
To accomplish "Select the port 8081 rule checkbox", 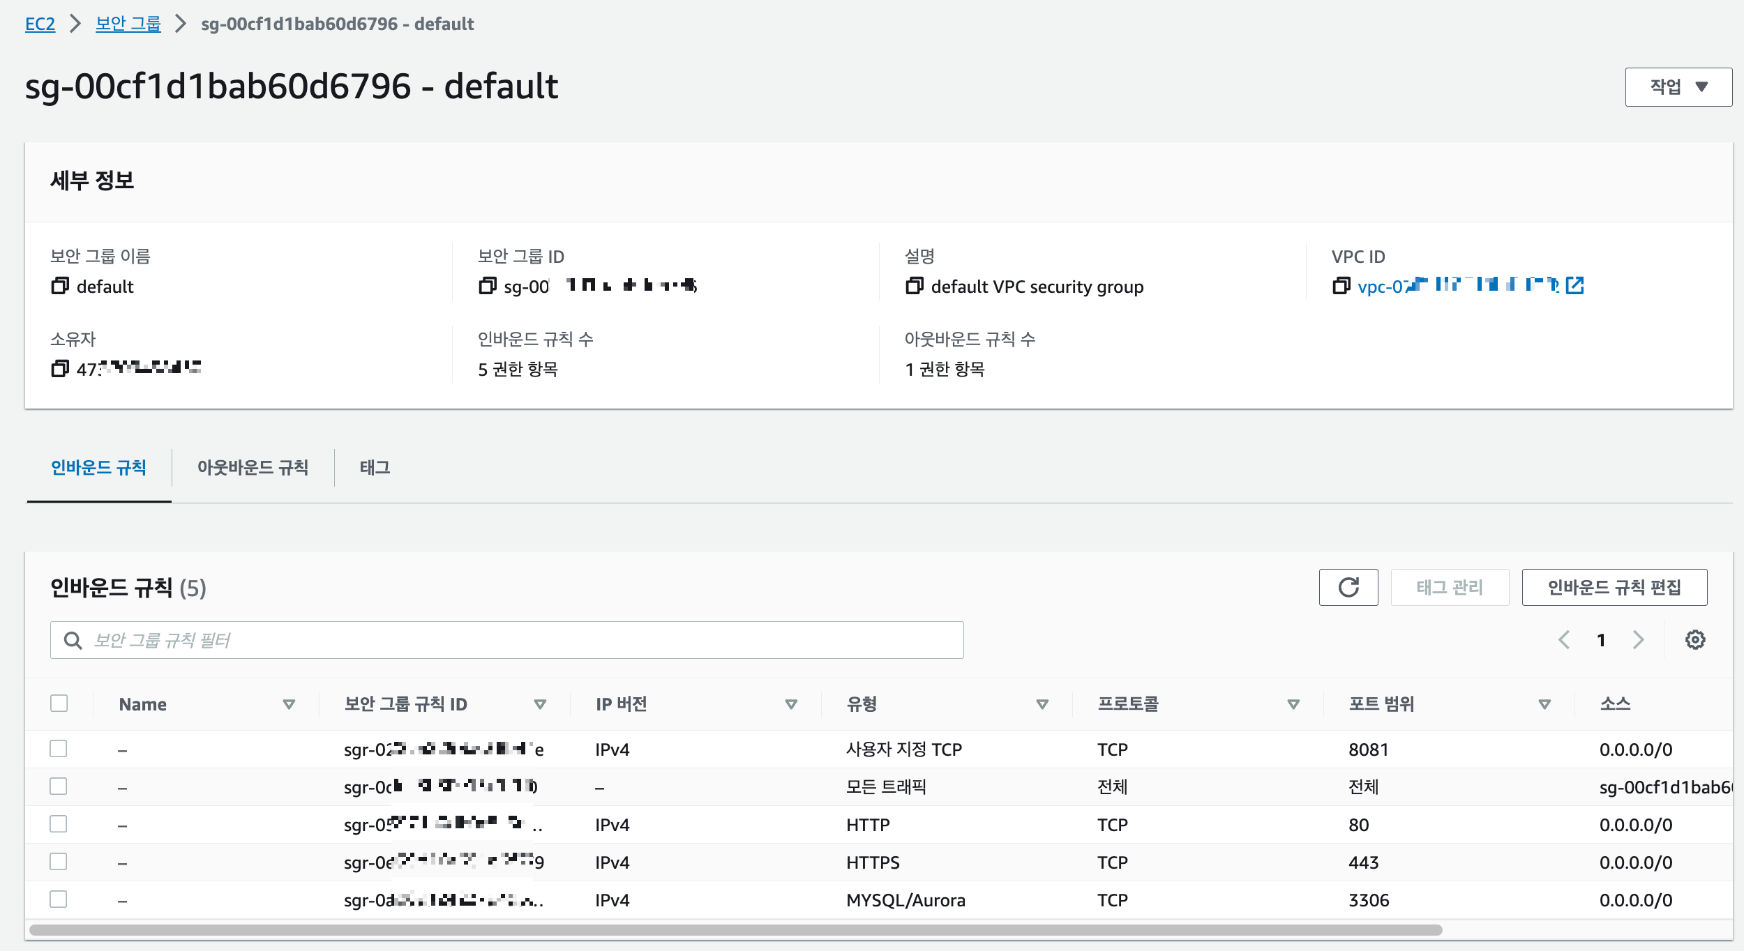I will click(x=59, y=749).
